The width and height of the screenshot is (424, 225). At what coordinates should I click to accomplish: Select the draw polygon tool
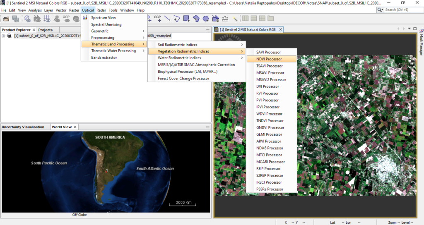click(x=196, y=19)
